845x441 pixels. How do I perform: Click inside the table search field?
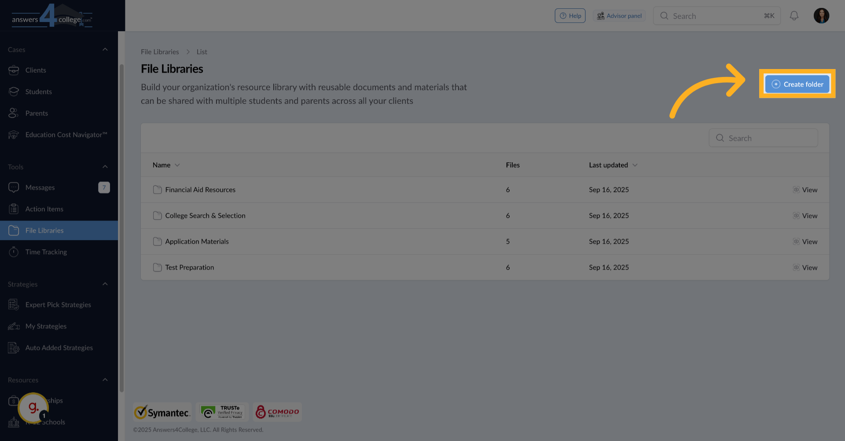[763, 138]
